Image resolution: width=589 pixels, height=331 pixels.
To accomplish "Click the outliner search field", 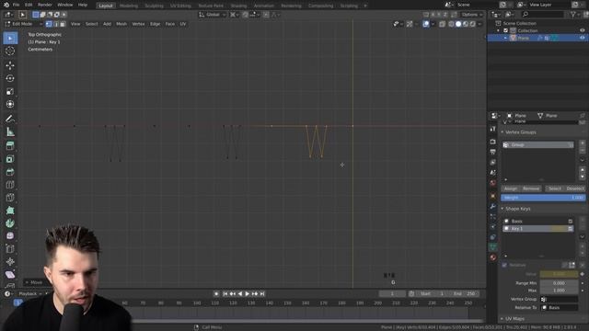I will pyautogui.click(x=542, y=15).
